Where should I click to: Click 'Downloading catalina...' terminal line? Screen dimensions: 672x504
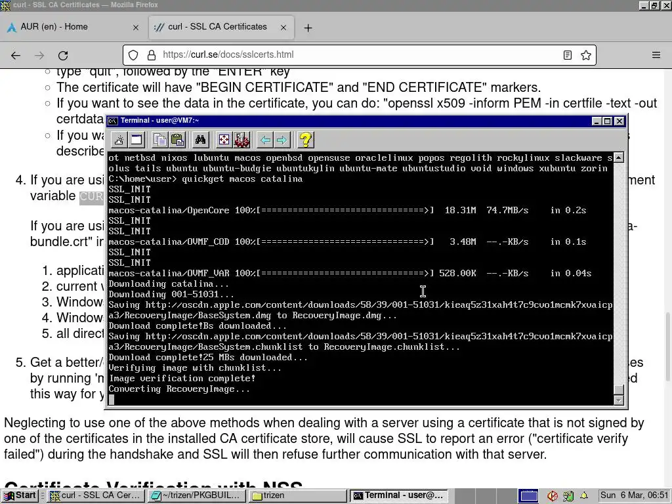coord(169,283)
